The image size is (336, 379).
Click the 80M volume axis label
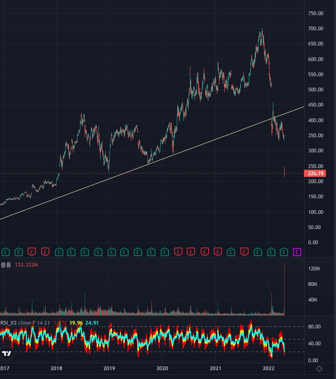click(312, 284)
